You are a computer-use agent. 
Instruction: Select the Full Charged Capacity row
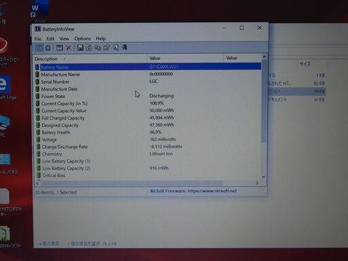click(148, 118)
